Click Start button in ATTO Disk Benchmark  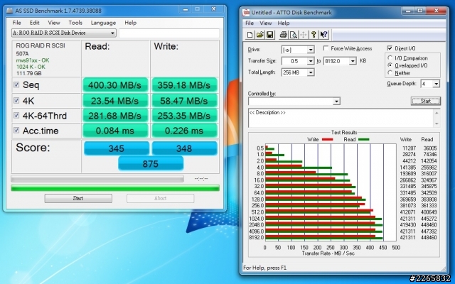coord(426,101)
